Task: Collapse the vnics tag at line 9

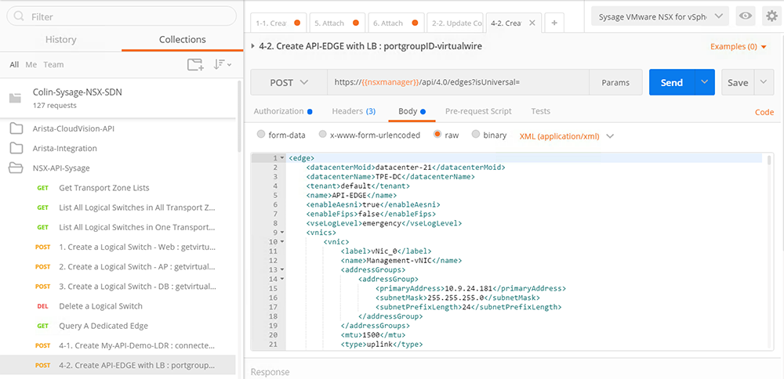Action: point(282,233)
